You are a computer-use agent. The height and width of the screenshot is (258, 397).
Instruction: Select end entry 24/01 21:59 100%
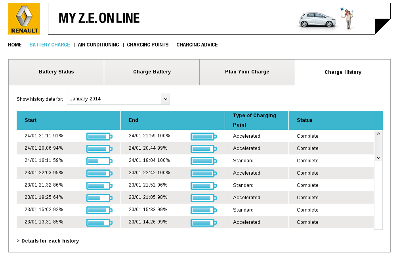[149, 136]
